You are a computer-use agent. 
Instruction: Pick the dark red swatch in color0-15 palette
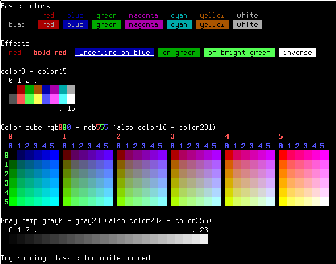pos(21,90)
